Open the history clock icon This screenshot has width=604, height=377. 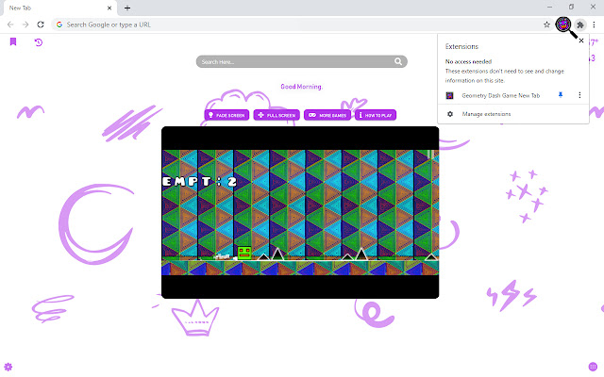pos(38,42)
